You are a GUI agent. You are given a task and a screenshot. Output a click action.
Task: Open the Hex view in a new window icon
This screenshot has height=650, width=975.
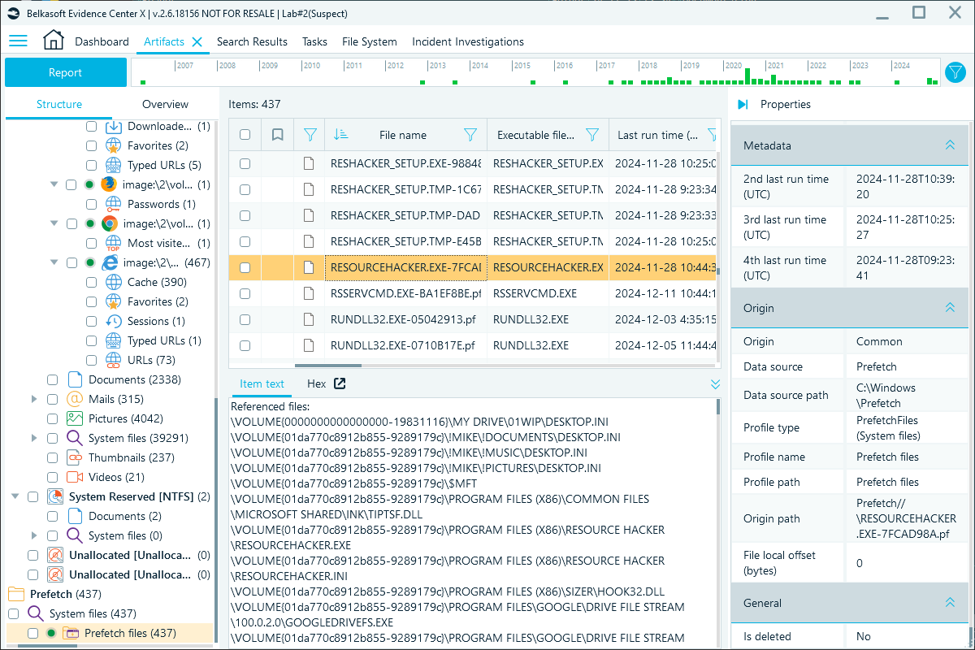pyautogui.click(x=340, y=383)
